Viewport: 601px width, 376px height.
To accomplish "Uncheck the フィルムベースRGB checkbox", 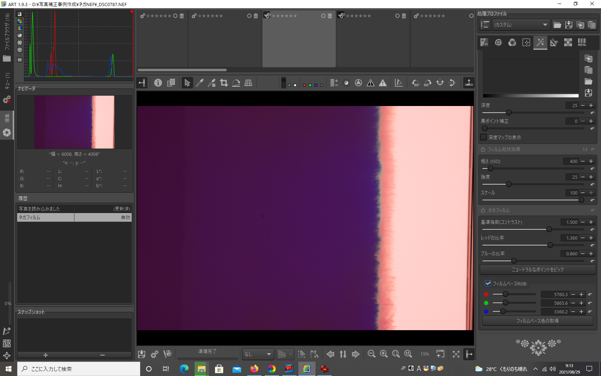I will [488, 283].
